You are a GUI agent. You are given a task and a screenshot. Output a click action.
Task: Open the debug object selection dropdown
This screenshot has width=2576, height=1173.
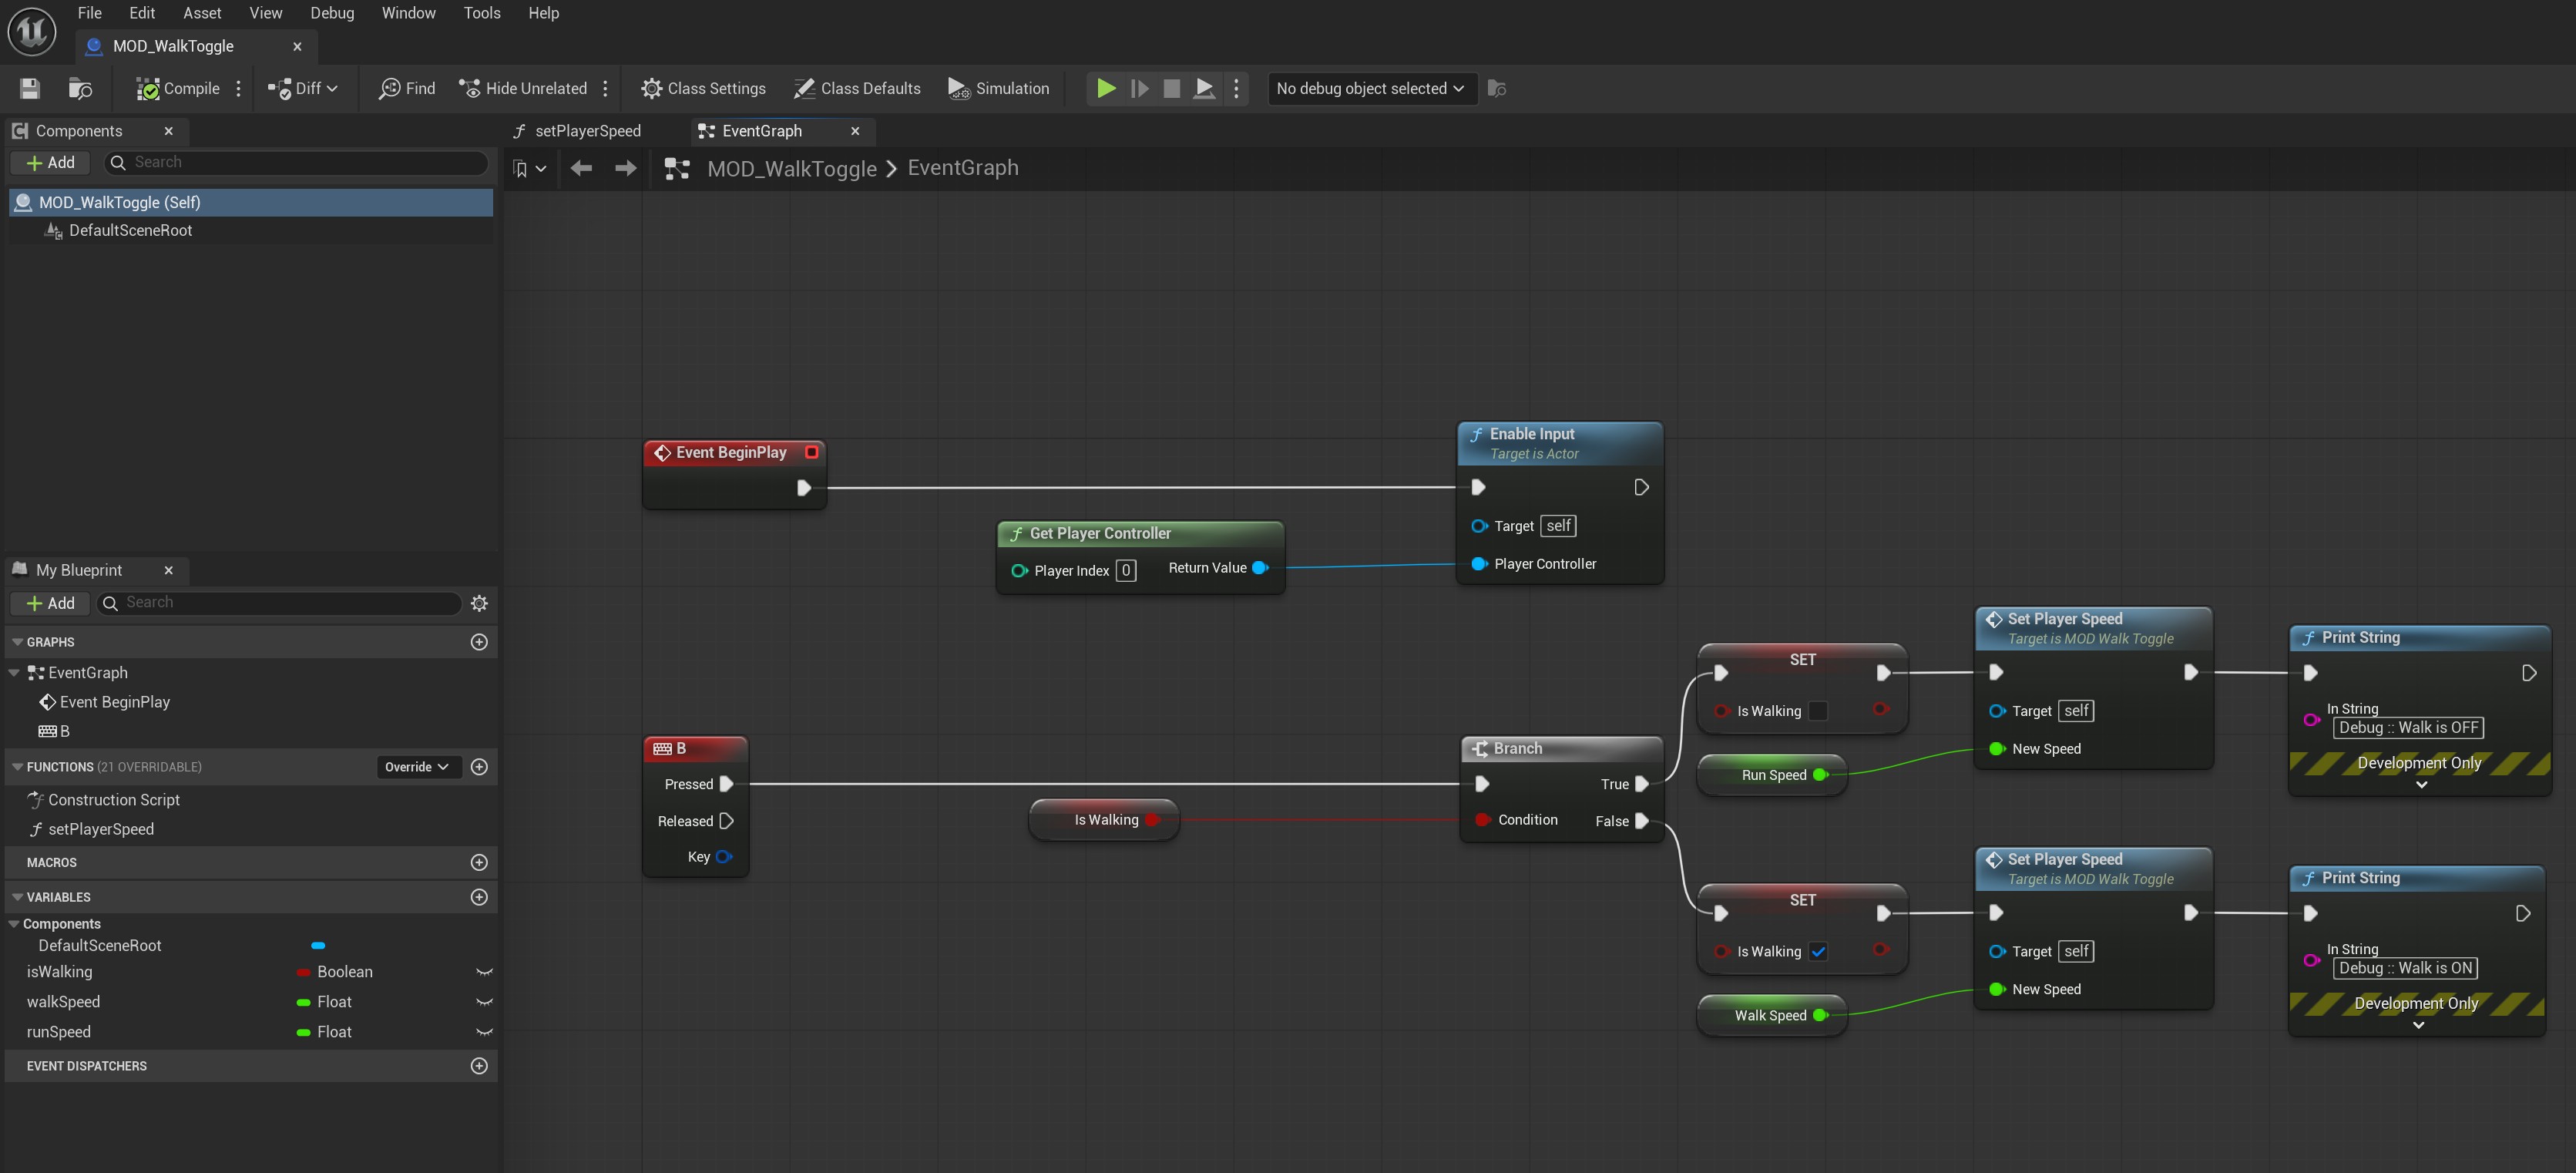tap(1370, 88)
